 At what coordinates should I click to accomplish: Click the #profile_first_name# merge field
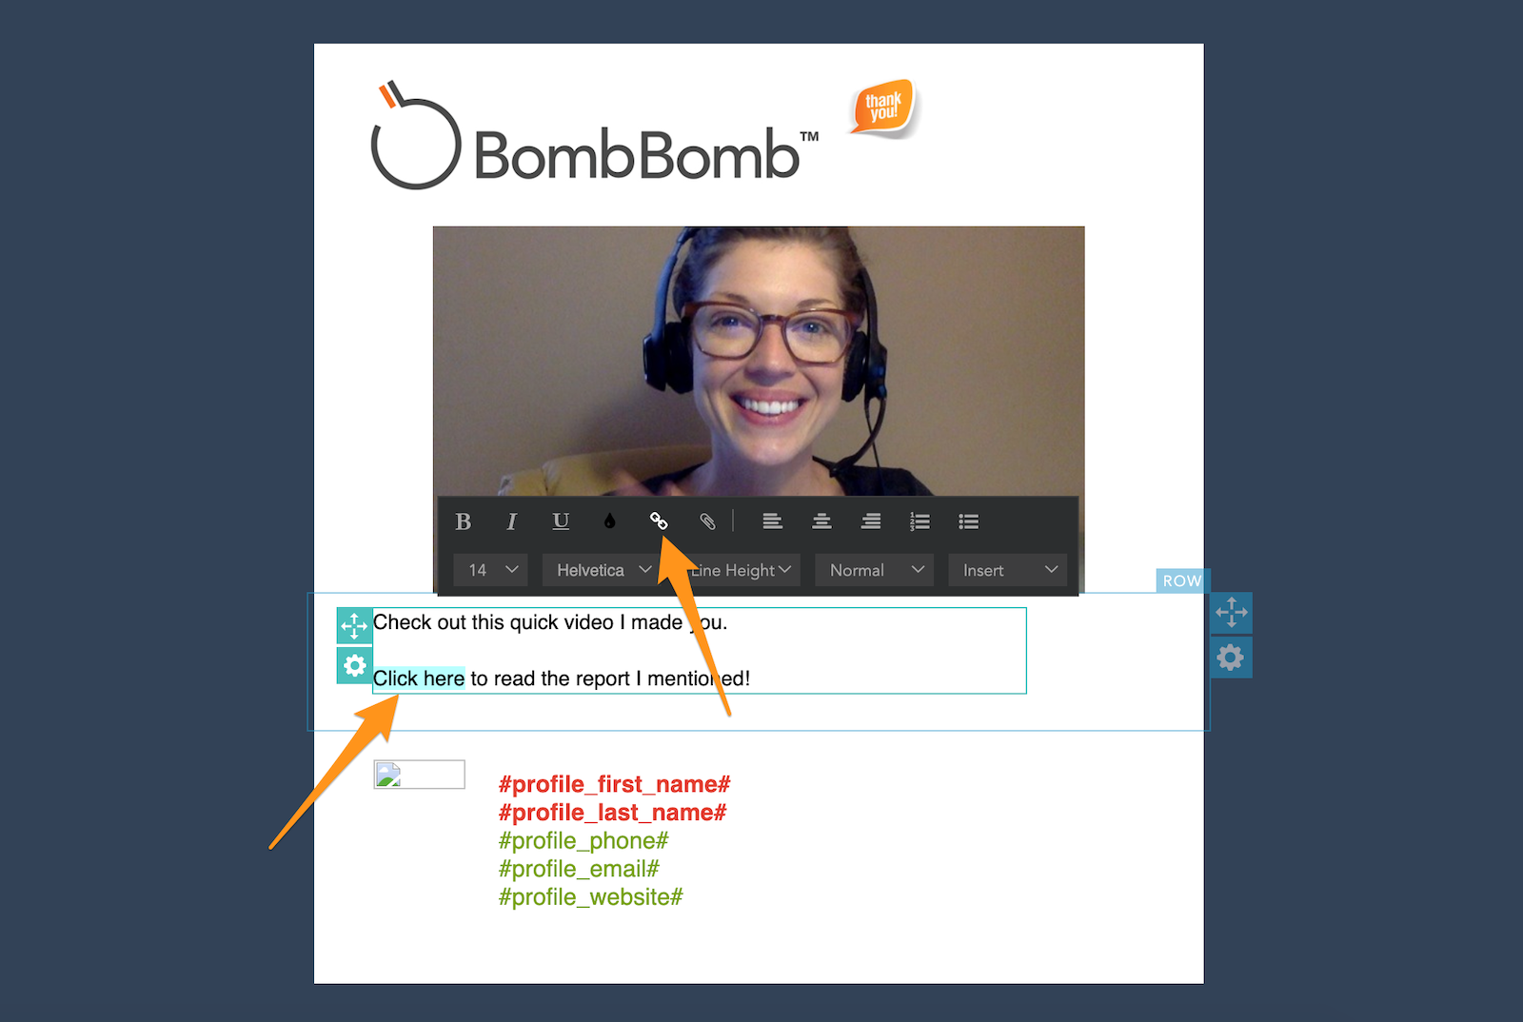[614, 784]
